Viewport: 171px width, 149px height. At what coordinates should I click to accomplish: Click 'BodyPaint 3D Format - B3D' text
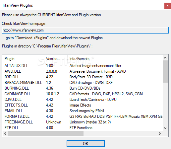91,77
